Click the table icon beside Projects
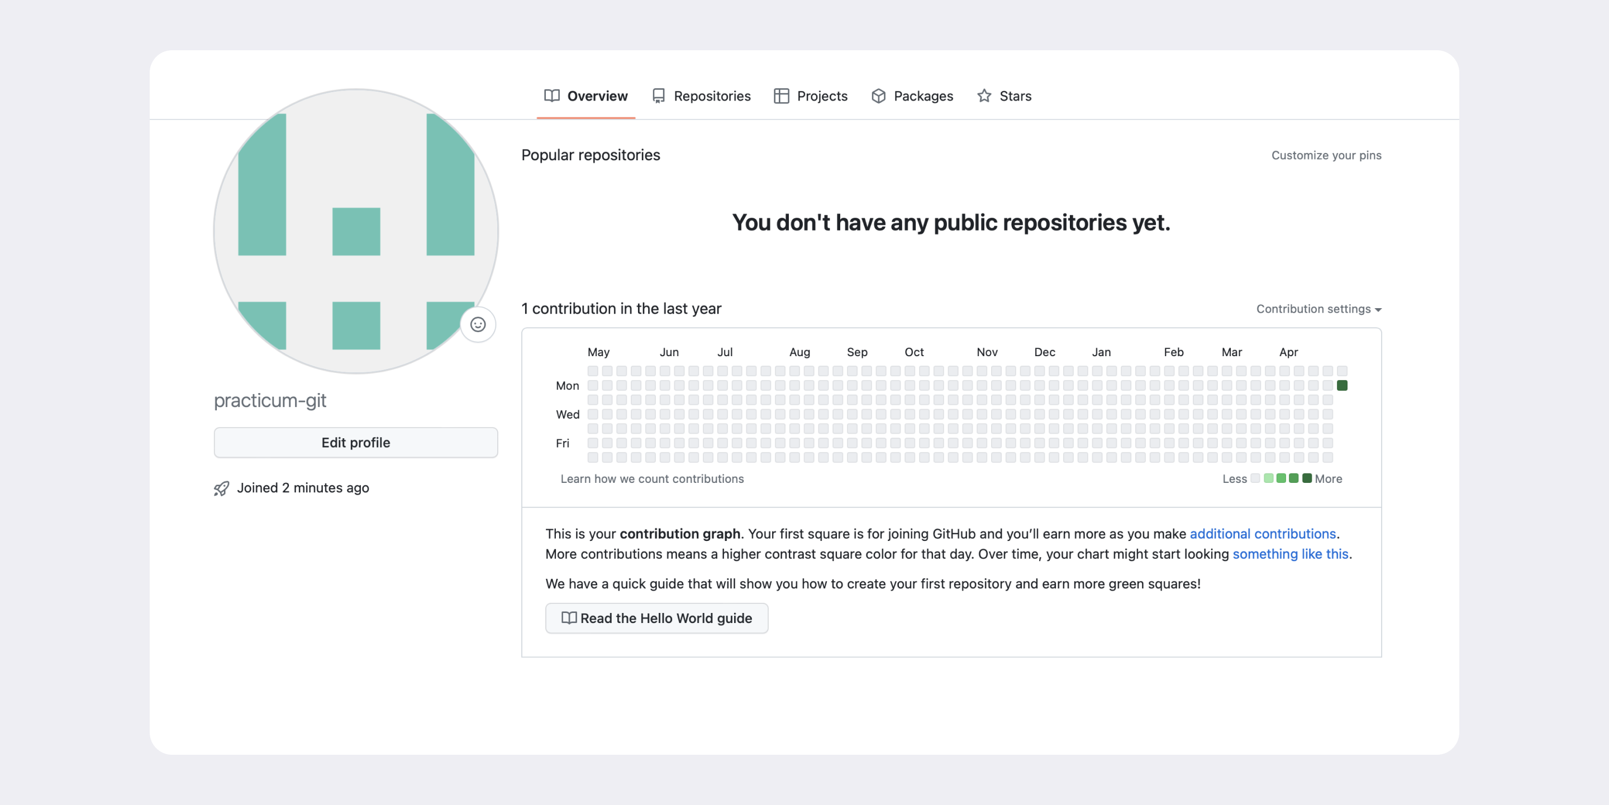 [x=782, y=96]
